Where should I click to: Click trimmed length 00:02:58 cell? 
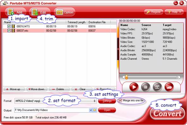click(72, 31)
